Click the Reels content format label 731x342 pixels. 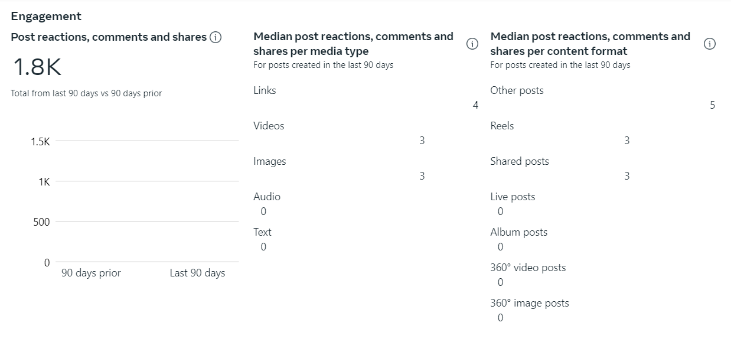pos(502,126)
